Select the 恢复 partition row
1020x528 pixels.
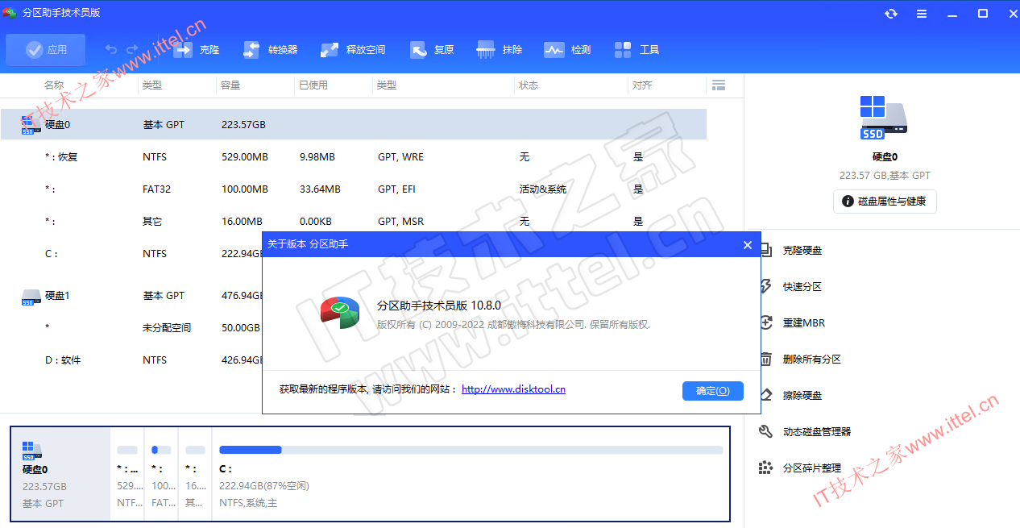click(x=354, y=157)
